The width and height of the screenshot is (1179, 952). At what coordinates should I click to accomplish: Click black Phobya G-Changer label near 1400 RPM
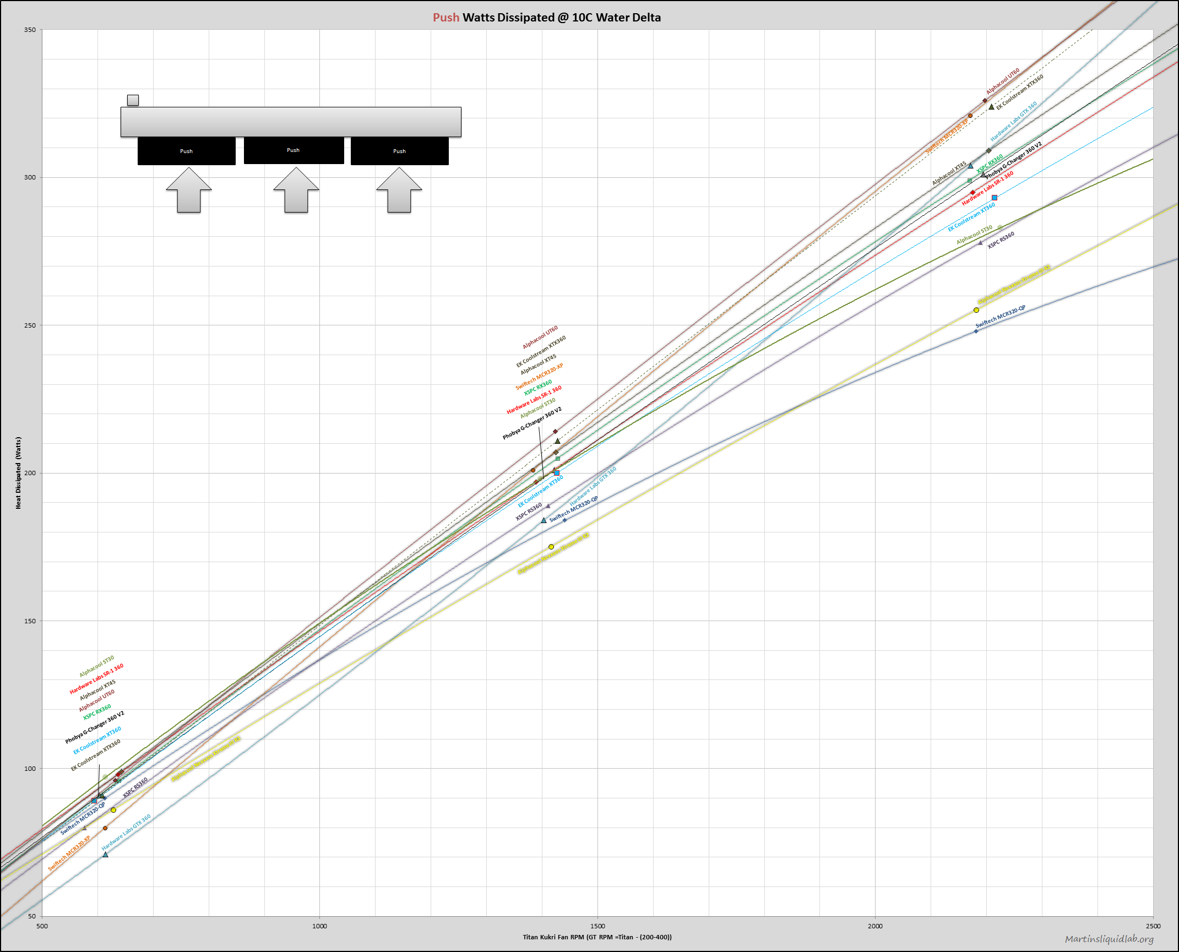tap(532, 423)
